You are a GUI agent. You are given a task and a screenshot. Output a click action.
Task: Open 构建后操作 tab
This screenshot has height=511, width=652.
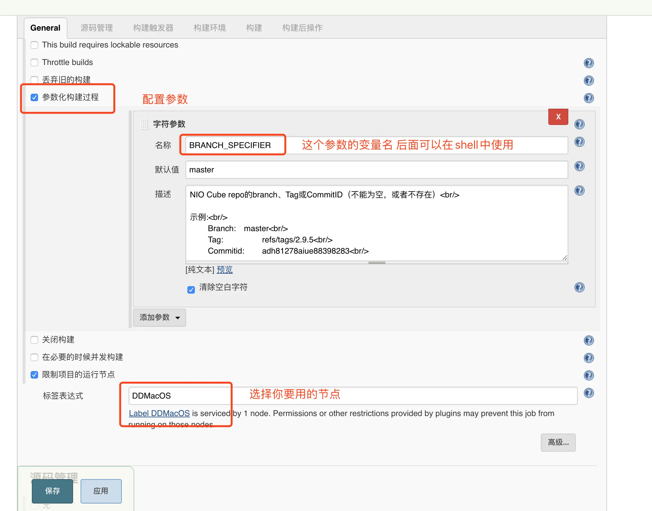click(x=302, y=28)
